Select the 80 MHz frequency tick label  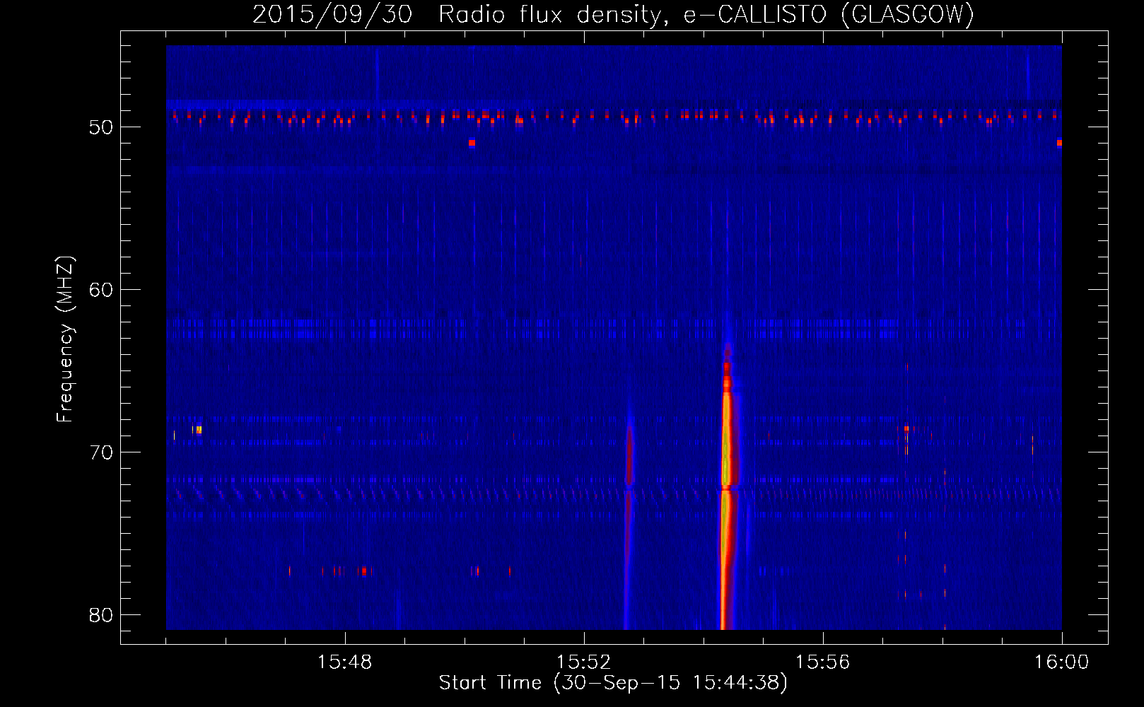(x=101, y=615)
